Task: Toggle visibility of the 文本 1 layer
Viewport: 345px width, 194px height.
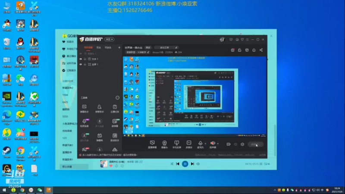Action: [81, 59]
